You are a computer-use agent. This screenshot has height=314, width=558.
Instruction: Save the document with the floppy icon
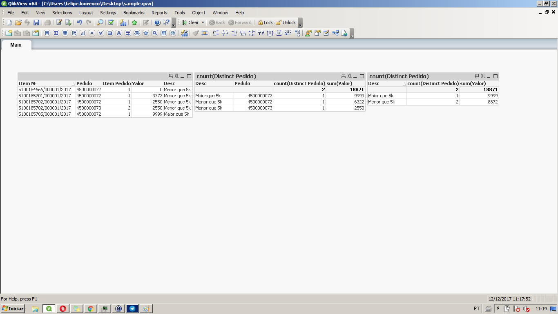(x=36, y=22)
